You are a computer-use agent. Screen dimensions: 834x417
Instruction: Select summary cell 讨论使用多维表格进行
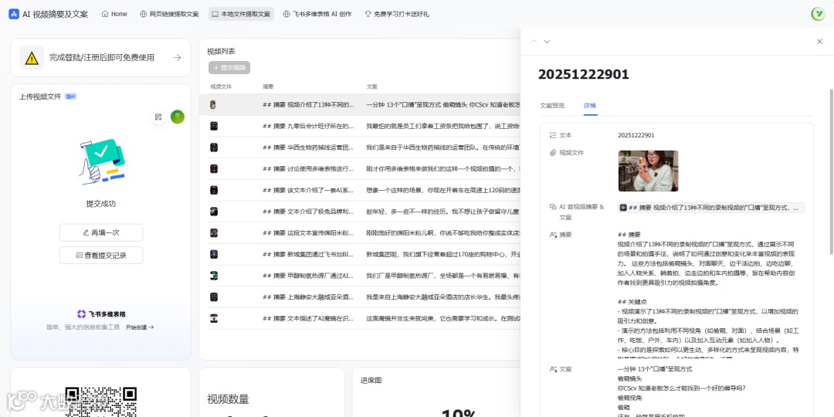309,168
